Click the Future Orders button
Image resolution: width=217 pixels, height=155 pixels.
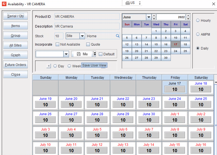pos(16,65)
